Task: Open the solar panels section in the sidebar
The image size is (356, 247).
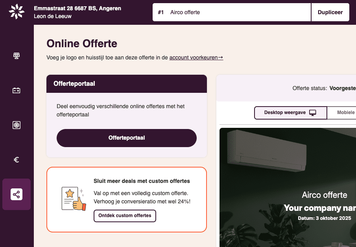Action: point(17,56)
